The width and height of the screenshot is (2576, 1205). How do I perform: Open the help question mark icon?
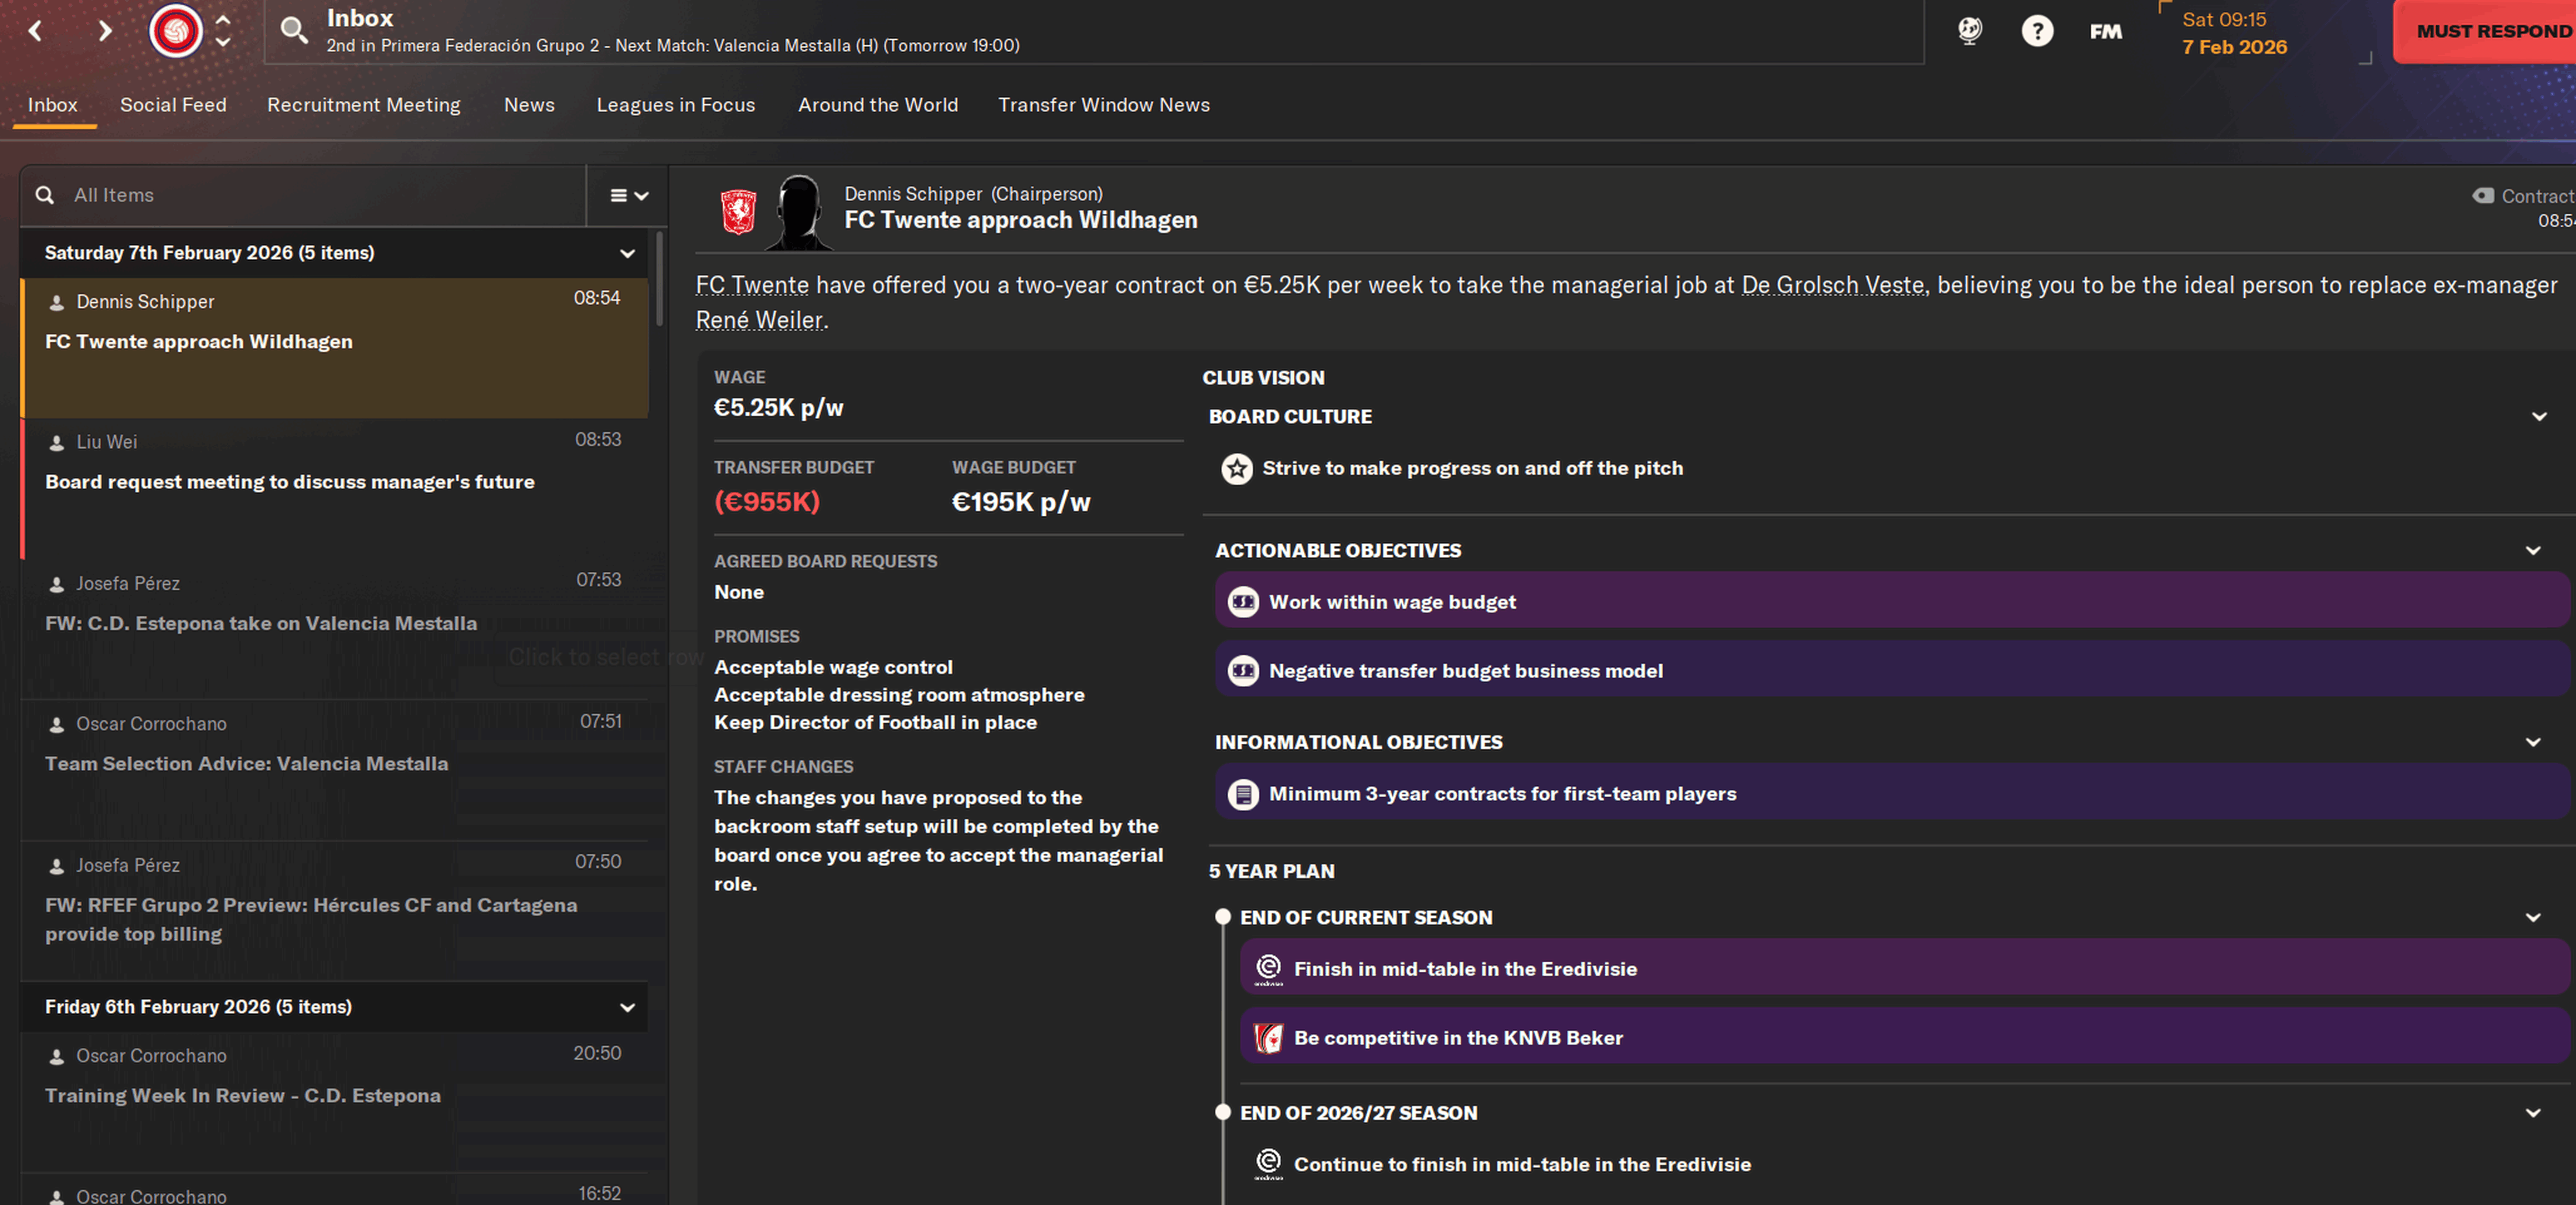[2037, 31]
